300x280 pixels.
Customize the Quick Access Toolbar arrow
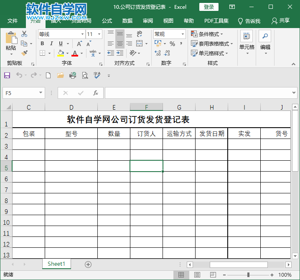[x=109, y=76]
